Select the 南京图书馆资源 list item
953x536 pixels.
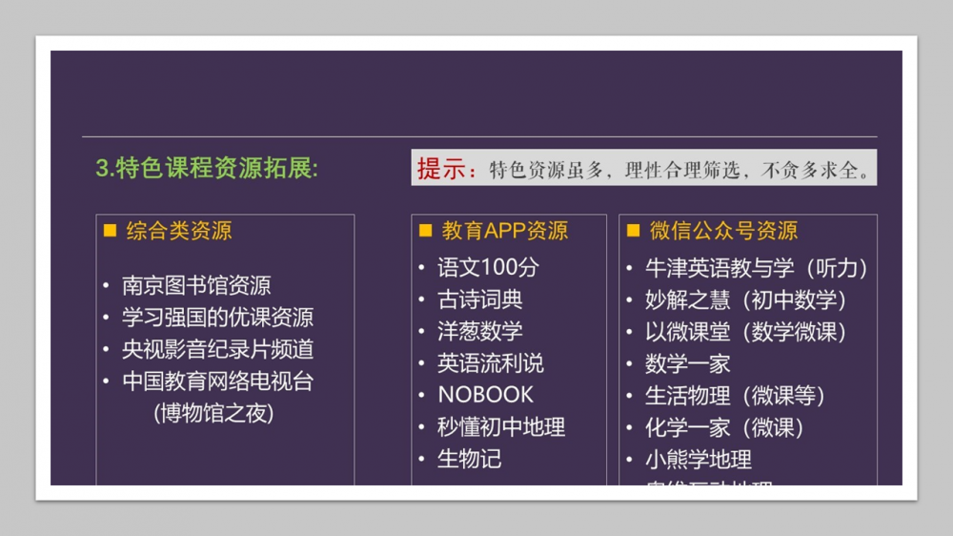[196, 285]
